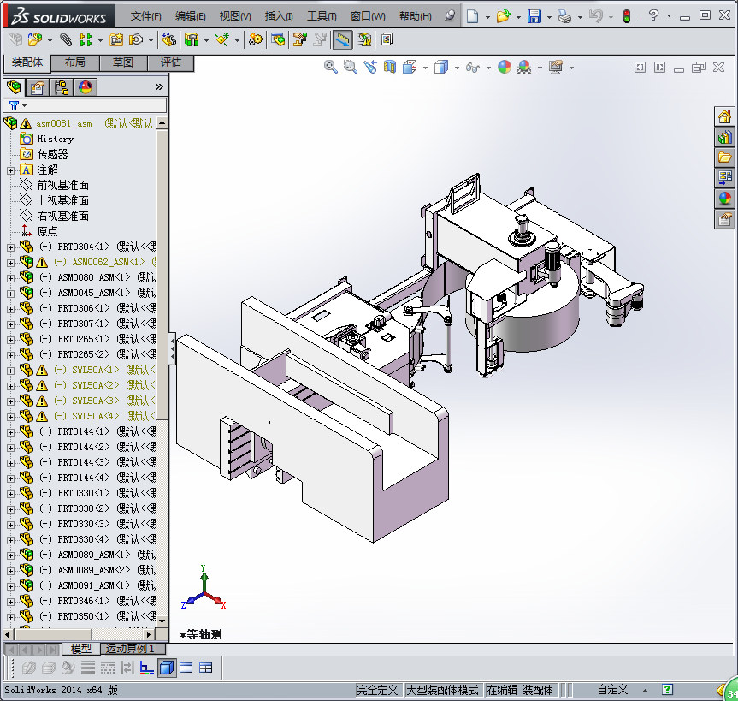The height and width of the screenshot is (701, 738).
Task: Select the 装配体 command tab
Action: point(27,62)
